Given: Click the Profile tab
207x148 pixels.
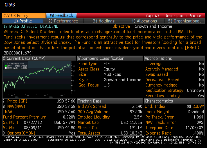Looking at the screenshot, I should click(x=23, y=21).
